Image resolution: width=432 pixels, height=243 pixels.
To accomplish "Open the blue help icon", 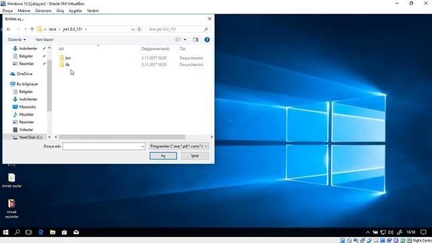I will [207, 40].
